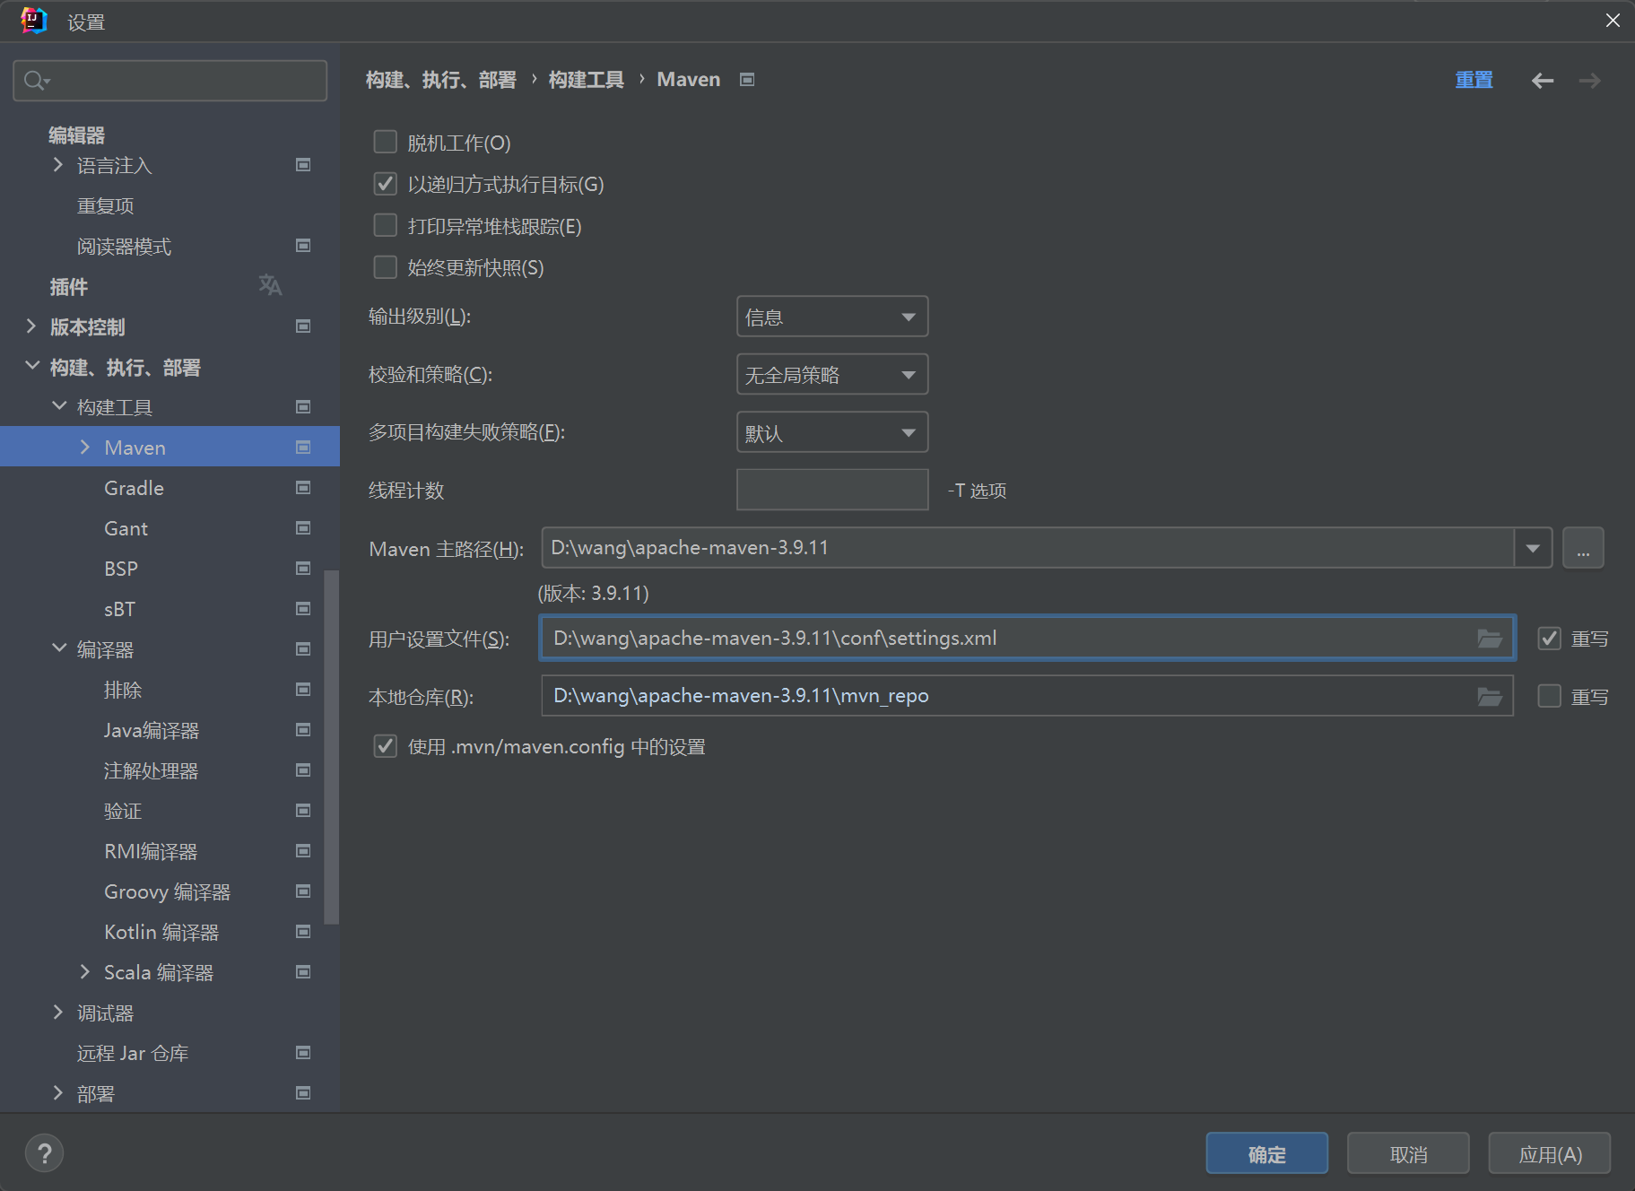Click the folder icon in local repository field

click(x=1489, y=697)
